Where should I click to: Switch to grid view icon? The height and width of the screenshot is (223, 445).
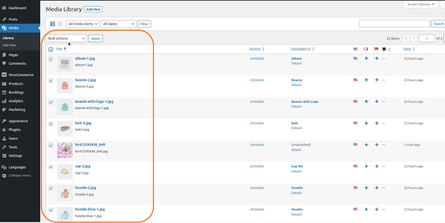tap(60, 24)
